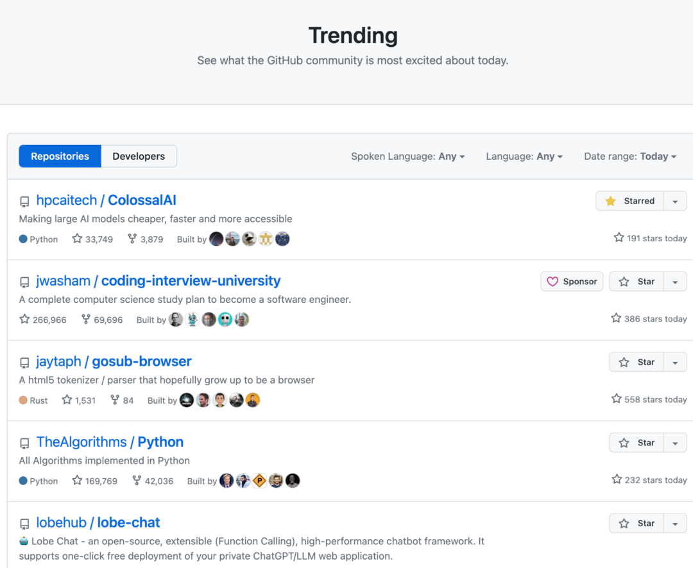Expand the Date range Today dropdown
This screenshot has height=568, width=693.
tap(629, 157)
